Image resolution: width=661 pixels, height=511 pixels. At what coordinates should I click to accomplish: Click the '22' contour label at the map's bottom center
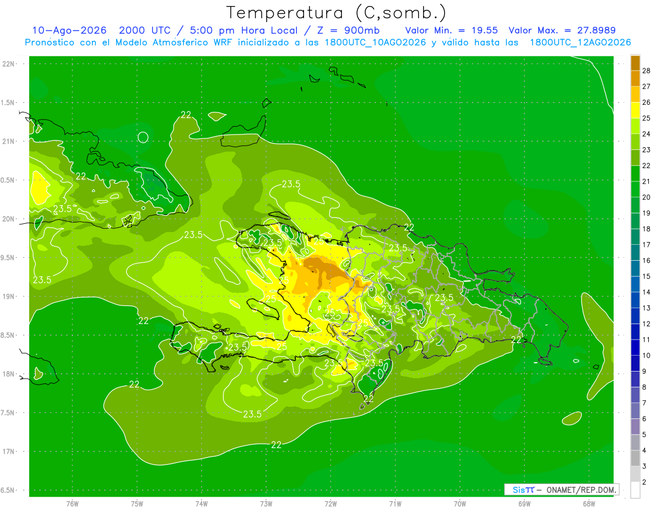point(277,444)
